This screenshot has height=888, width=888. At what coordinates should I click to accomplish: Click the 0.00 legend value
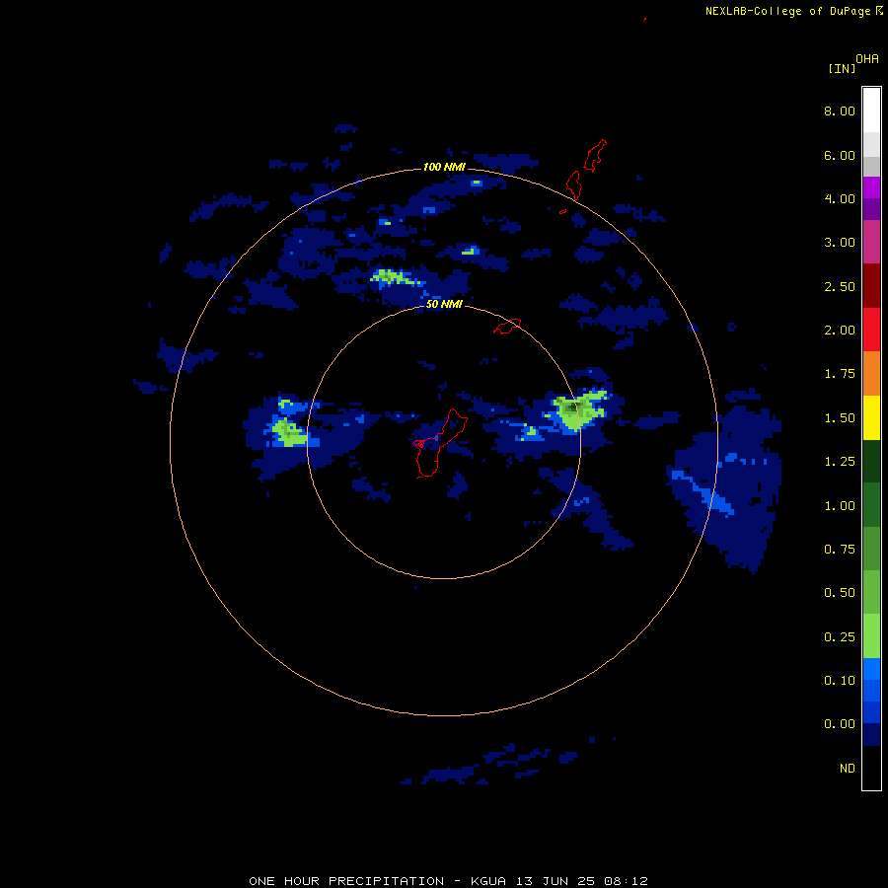840,724
